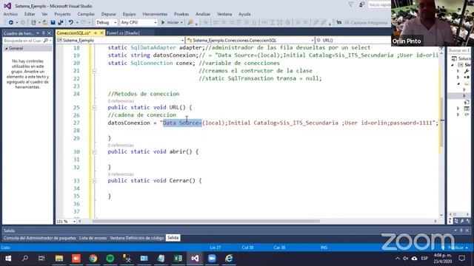Open the Editar menu
474x266 pixels.
click(x=30, y=14)
